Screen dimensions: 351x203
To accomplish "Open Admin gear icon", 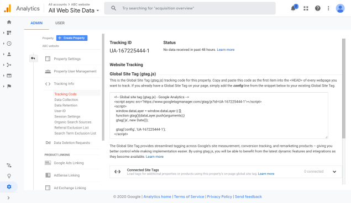I will tap(9, 186).
